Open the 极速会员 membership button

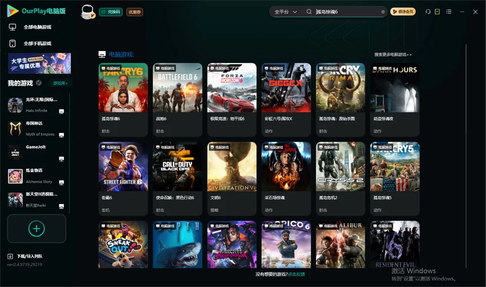coord(403,12)
